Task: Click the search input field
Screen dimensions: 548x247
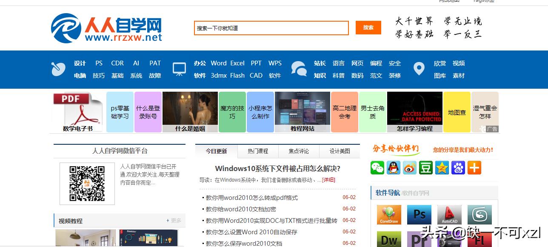Action: point(271,28)
